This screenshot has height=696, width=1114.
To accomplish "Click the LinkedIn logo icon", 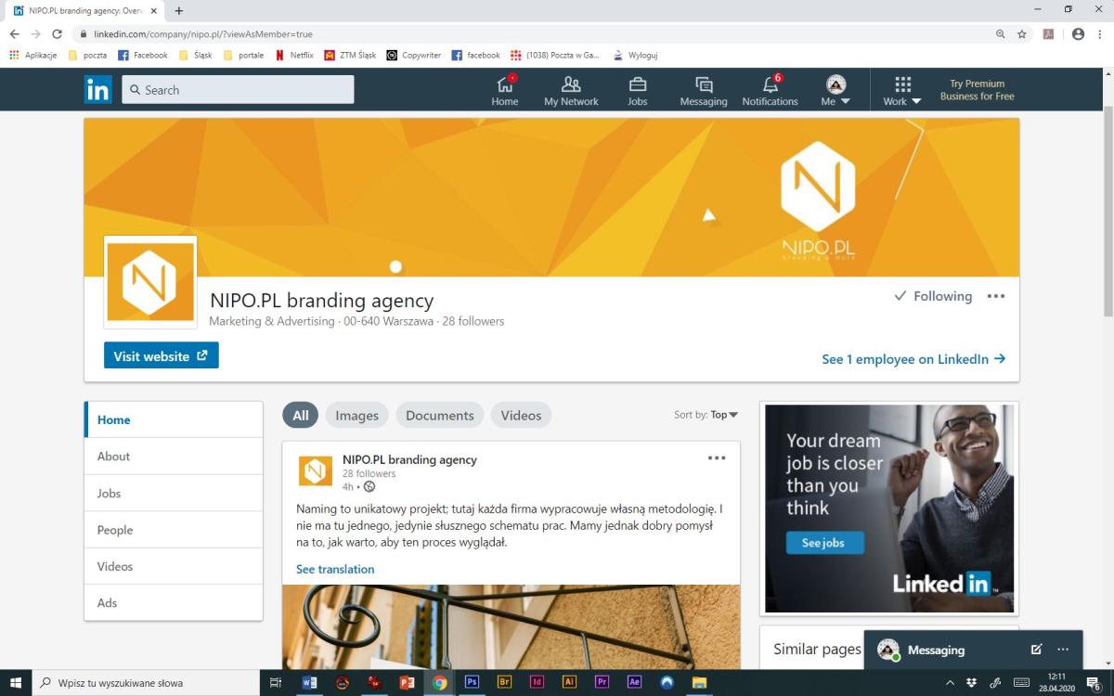I will 97,90.
